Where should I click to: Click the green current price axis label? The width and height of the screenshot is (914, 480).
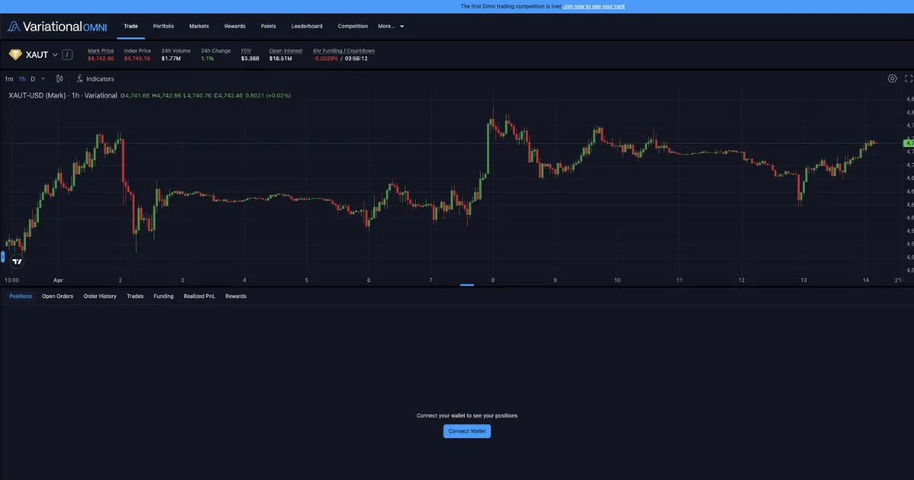pos(908,143)
